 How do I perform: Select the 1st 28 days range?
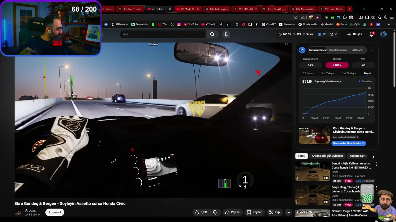pyautogui.click(x=349, y=73)
